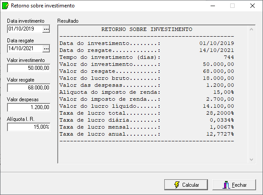Click the result row labelled 'Valor do imposto de renda'
This screenshot has height=195, width=263.
click(147, 99)
